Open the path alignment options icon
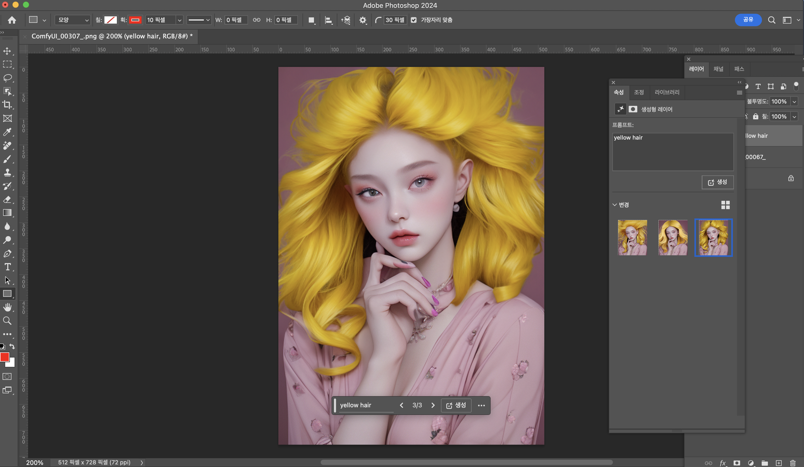Image resolution: width=804 pixels, height=467 pixels. (328, 20)
